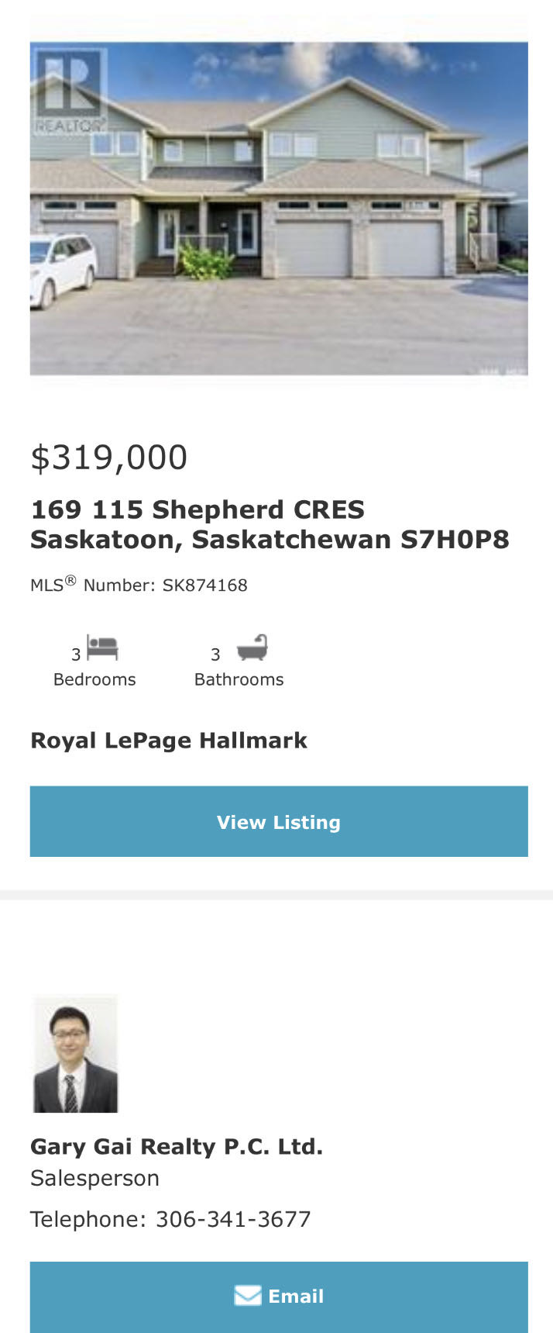Click the Bedrooms label
553x1333 pixels.
pos(94,679)
